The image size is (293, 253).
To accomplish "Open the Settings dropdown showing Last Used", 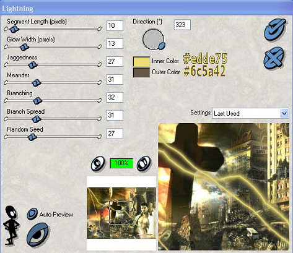I will point(250,113).
